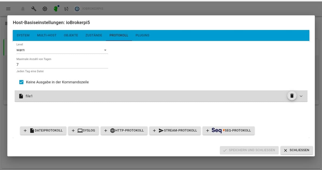Switch to the OBJEKTE tab
The image size is (322, 170).
click(x=71, y=35)
